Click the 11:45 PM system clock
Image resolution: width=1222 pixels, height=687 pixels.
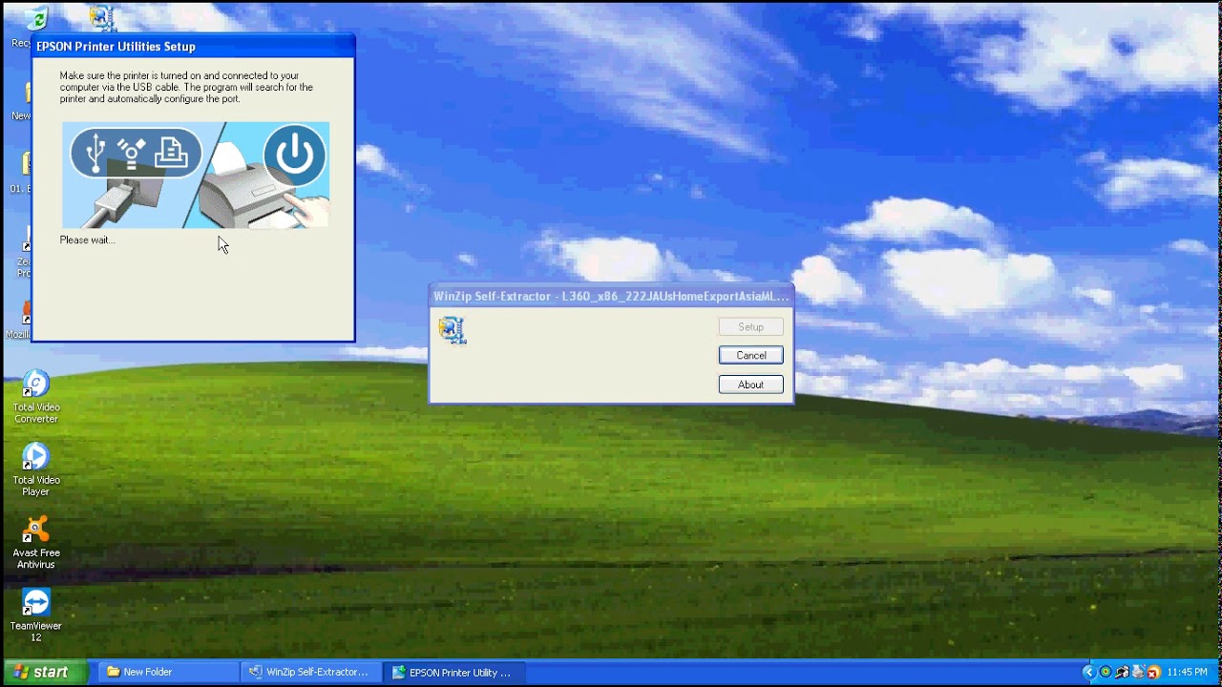[x=1187, y=672]
